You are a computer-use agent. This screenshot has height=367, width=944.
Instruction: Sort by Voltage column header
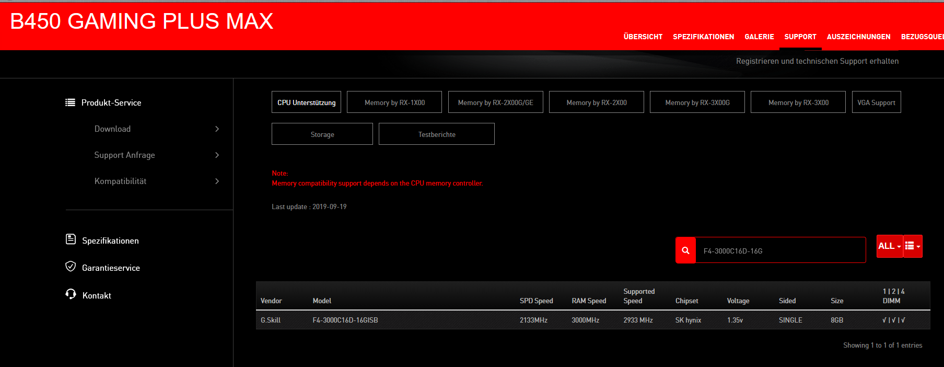(738, 301)
